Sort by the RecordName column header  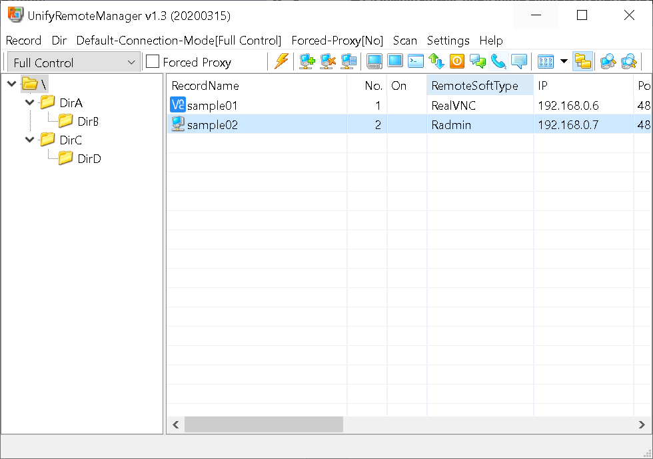pos(257,86)
